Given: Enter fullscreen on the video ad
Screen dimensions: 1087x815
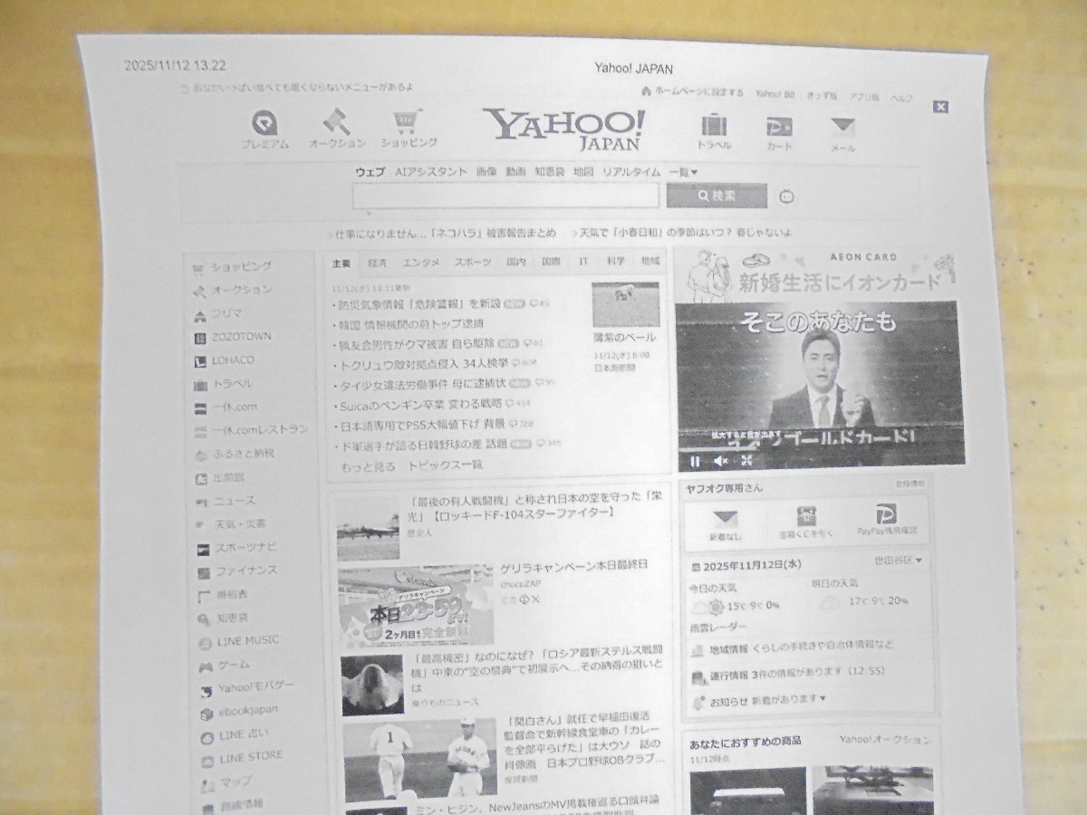Looking at the screenshot, I should click(x=746, y=461).
